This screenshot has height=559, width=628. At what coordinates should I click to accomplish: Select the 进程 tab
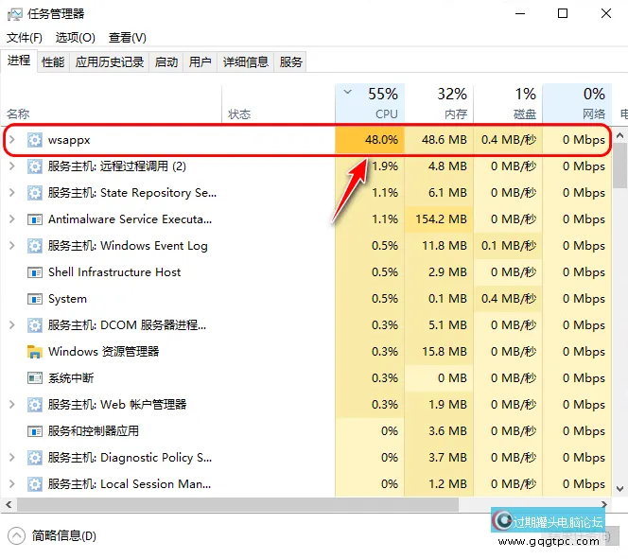coord(19,61)
